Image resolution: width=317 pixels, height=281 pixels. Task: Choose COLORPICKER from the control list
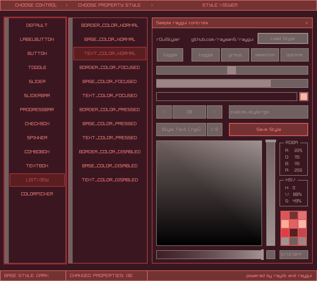pyautogui.click(x=37, y=194)
